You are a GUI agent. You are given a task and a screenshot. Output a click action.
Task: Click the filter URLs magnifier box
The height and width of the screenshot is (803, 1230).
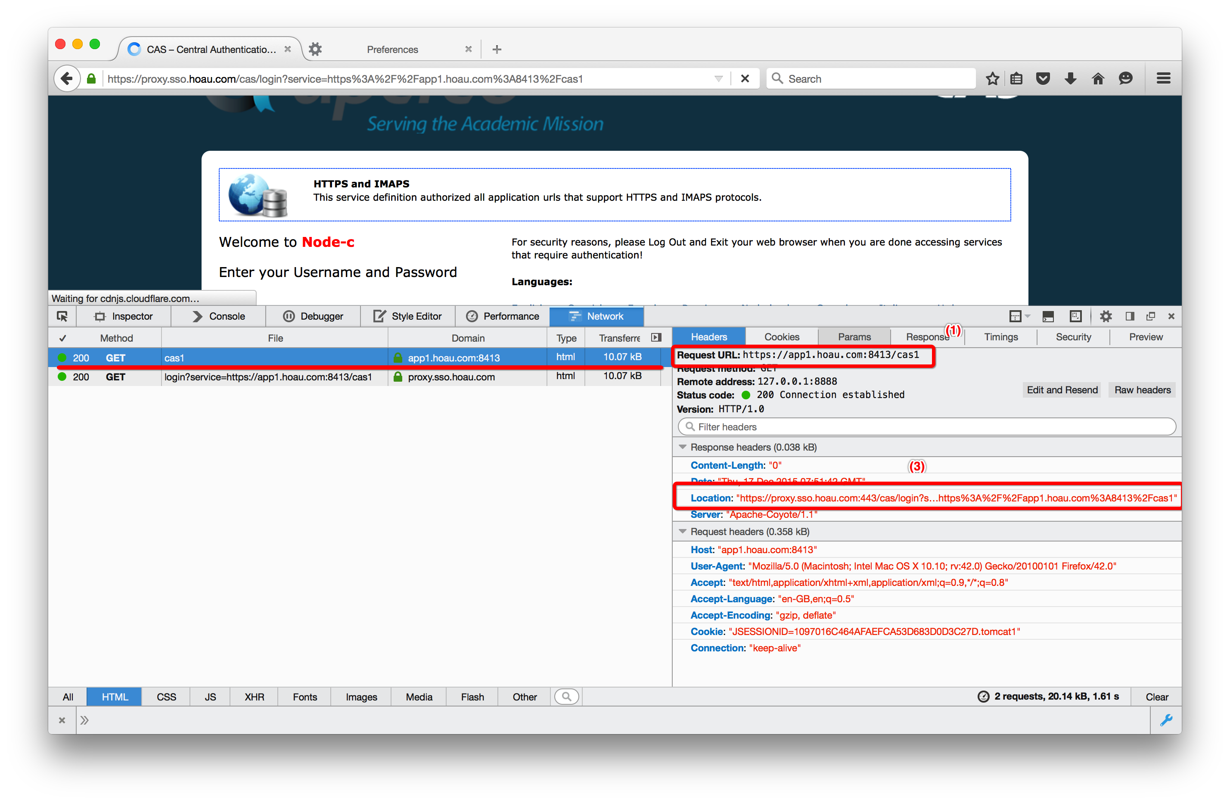pyautogui.click(x=566, y=697)
